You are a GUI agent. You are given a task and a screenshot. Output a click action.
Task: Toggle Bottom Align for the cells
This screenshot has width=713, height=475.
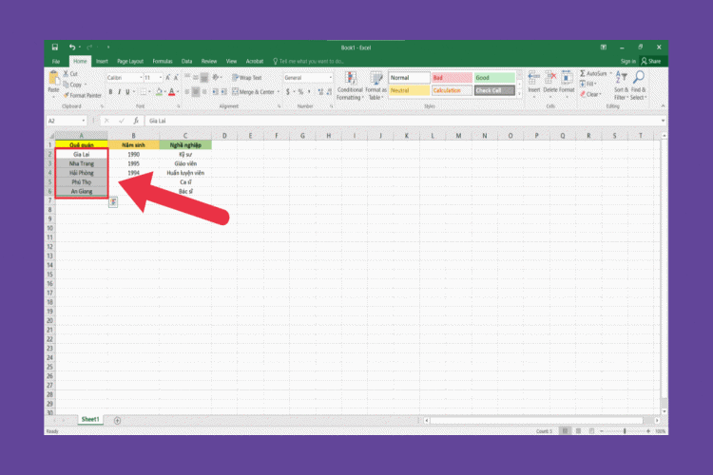204,78
